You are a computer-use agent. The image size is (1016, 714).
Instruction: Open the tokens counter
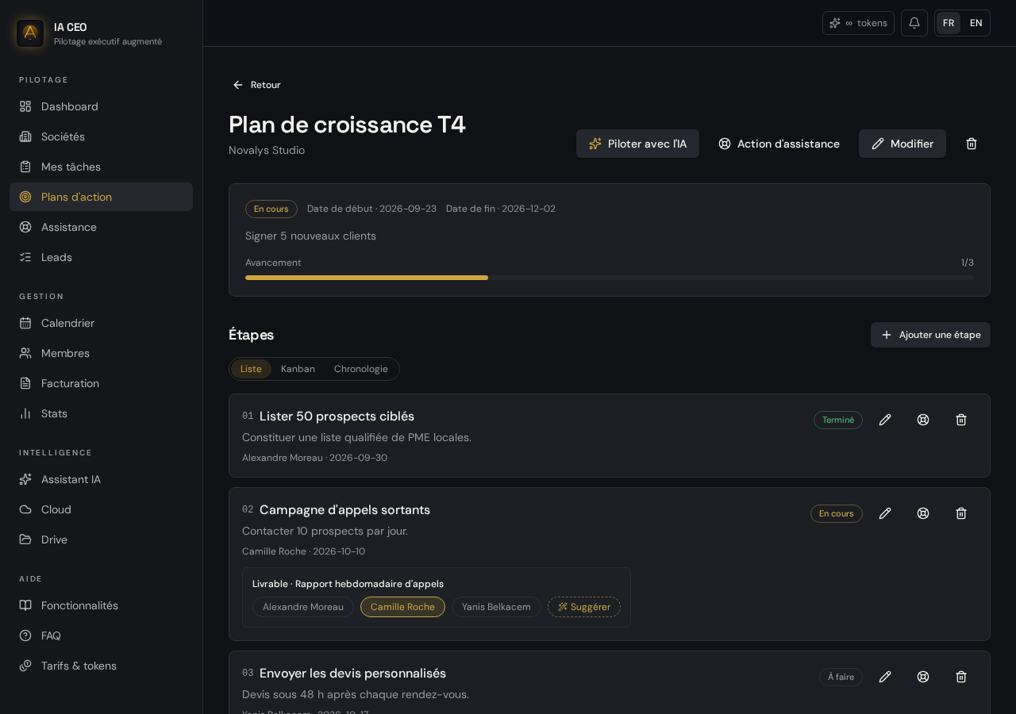858,23
